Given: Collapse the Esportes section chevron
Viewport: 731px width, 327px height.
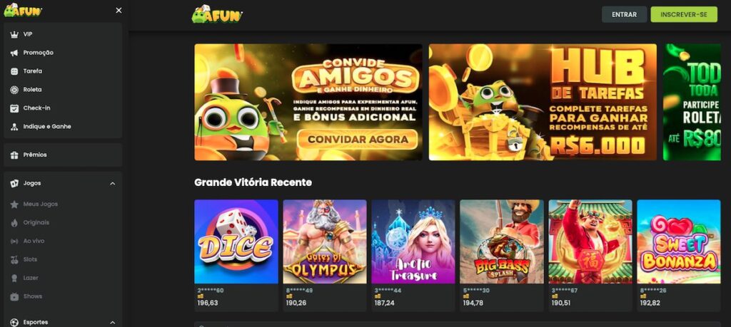Looking at the screenshot, I should point(112,322).
